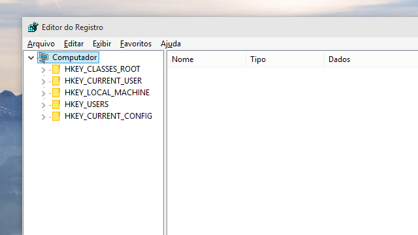Screen dimensions: 418x235
Task: Expand the HKEY_CURRENT_CONFIG key
Action: click(43, 117)
